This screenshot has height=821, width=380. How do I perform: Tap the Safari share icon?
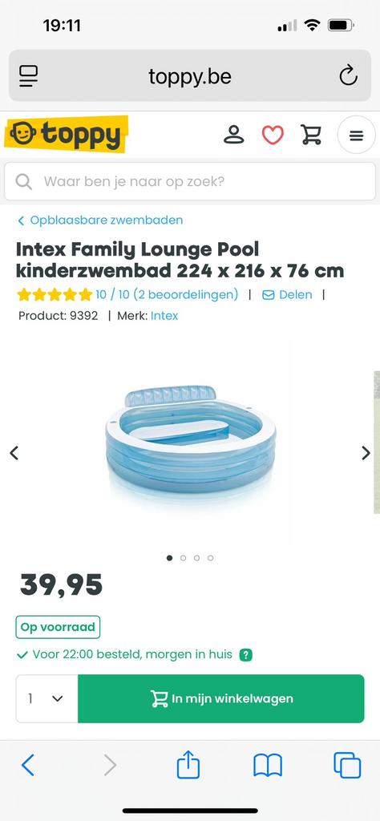(188, 764)
